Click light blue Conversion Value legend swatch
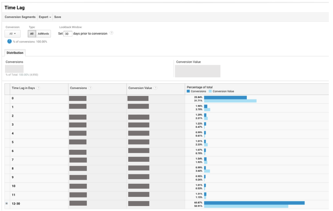This screenshot has width=333, height=211. click(x=210, y=91)
